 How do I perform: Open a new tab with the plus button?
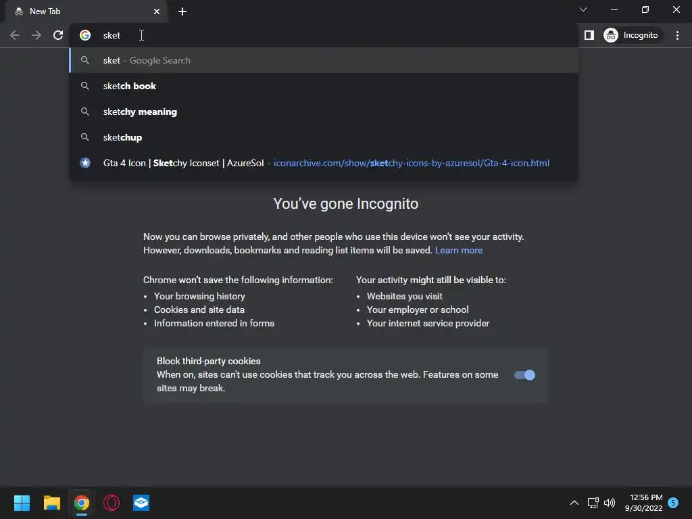[x=182, y=11]
